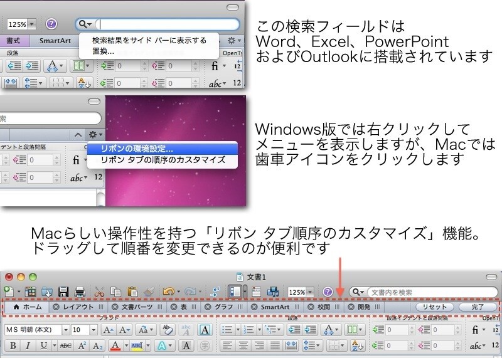The image size is (502, 358).
Task: Open the gear menu in the middle window
Action: pyautogui.click(x=93, y=135)
